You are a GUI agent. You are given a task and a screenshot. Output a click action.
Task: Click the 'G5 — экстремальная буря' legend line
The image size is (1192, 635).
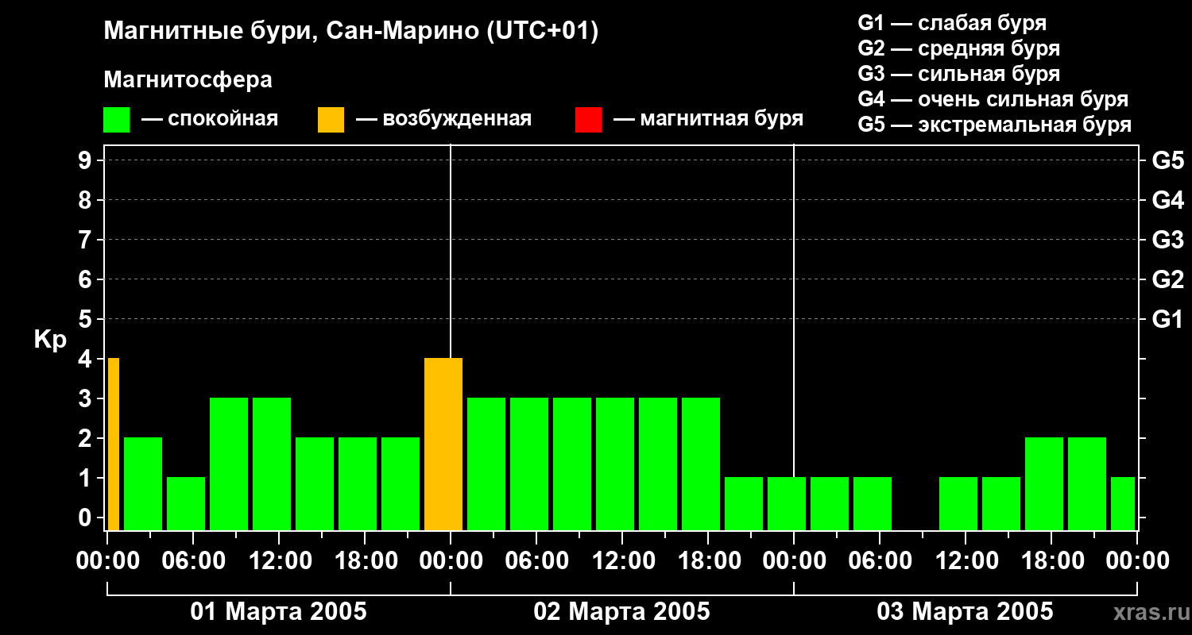(x=994, y=125)
